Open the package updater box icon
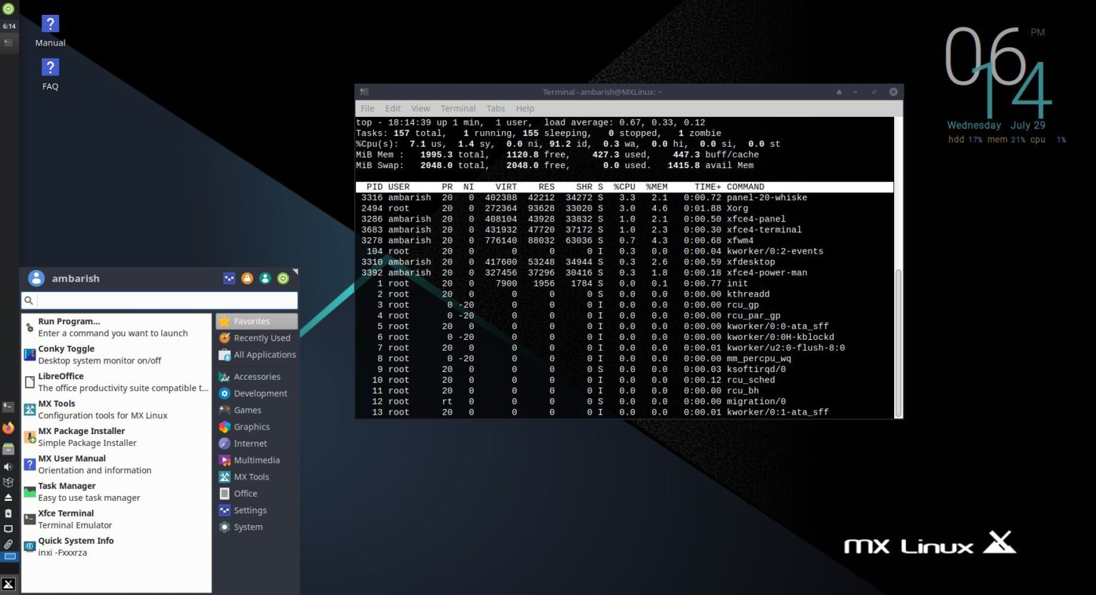 tap(9, 482)
